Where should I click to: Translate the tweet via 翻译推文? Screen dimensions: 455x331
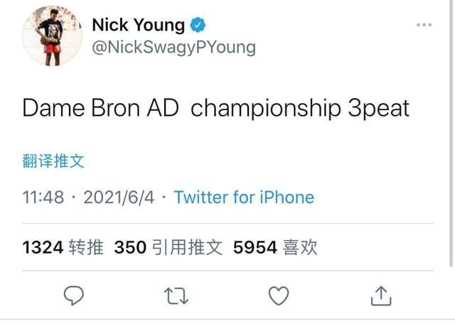pyautogui.click(x=53, y=161)
